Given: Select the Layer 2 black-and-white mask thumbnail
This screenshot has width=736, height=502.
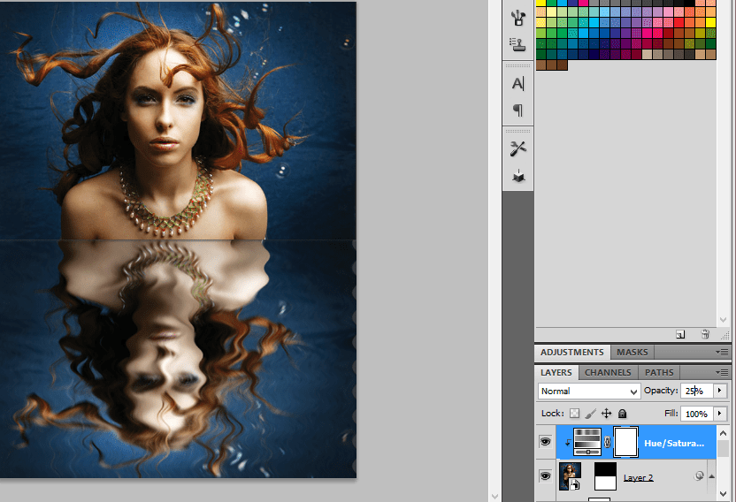Looking at the screenshot, I should [605, 476].
